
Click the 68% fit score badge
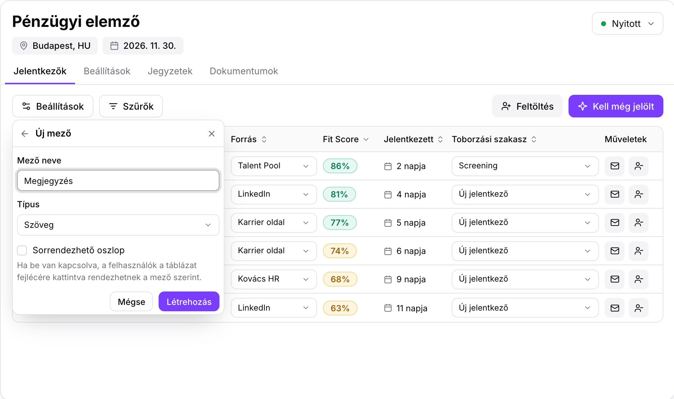pyautogui.click(x=340, y=279)
